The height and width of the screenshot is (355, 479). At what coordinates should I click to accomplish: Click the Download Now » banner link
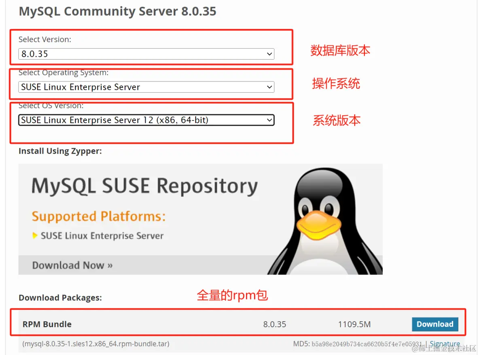72,265
